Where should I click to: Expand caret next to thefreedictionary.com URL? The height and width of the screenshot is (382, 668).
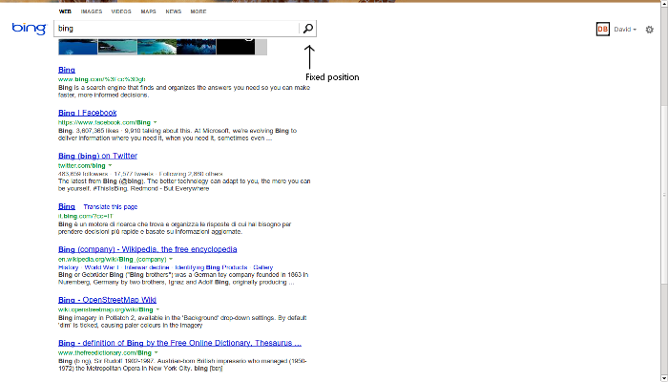coord(156,352)
